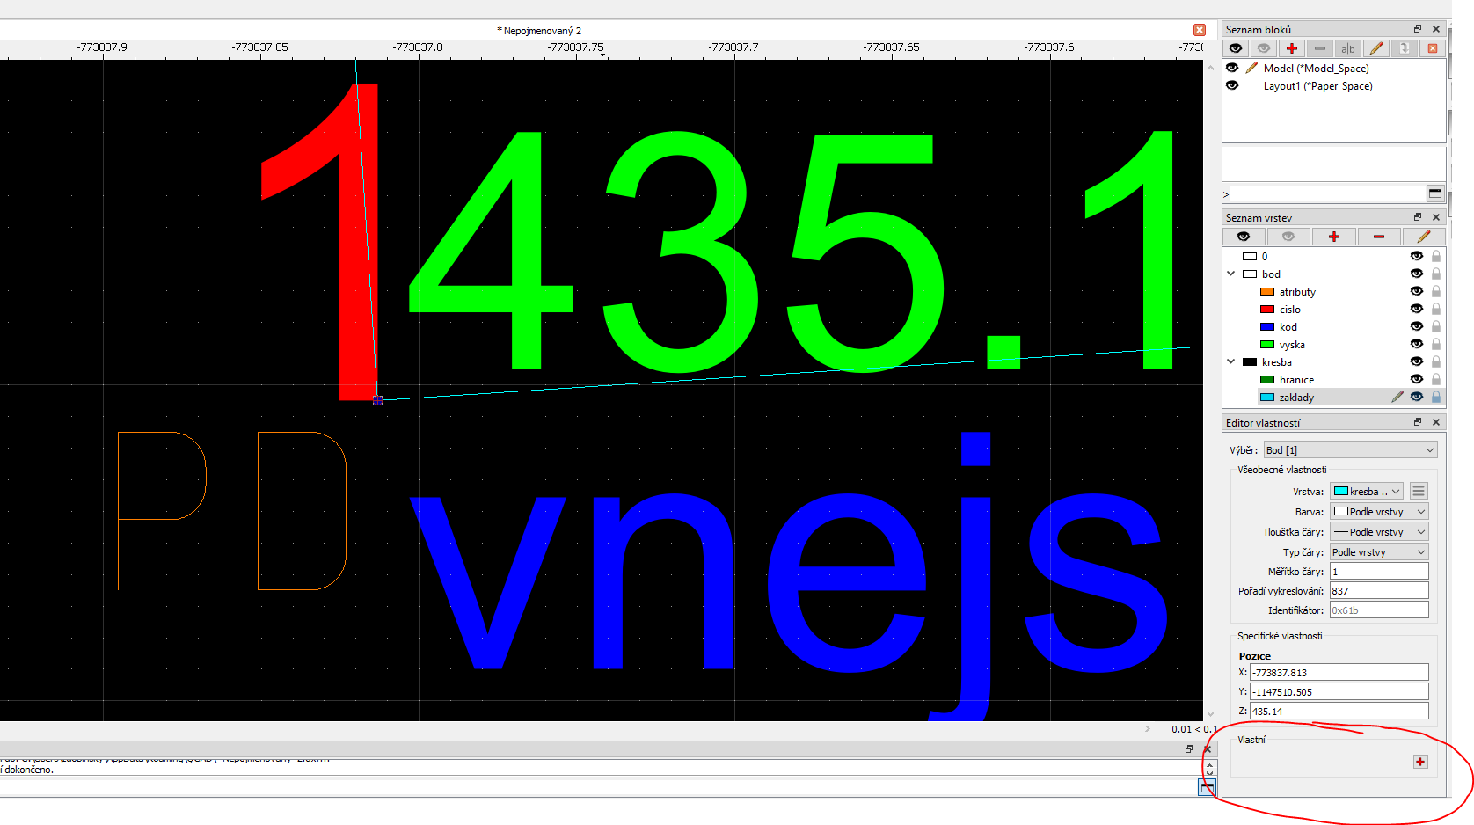Open the Barva color dropdown
The height and width of the screenshot is (825, 1474).
tap(1379, 512)
